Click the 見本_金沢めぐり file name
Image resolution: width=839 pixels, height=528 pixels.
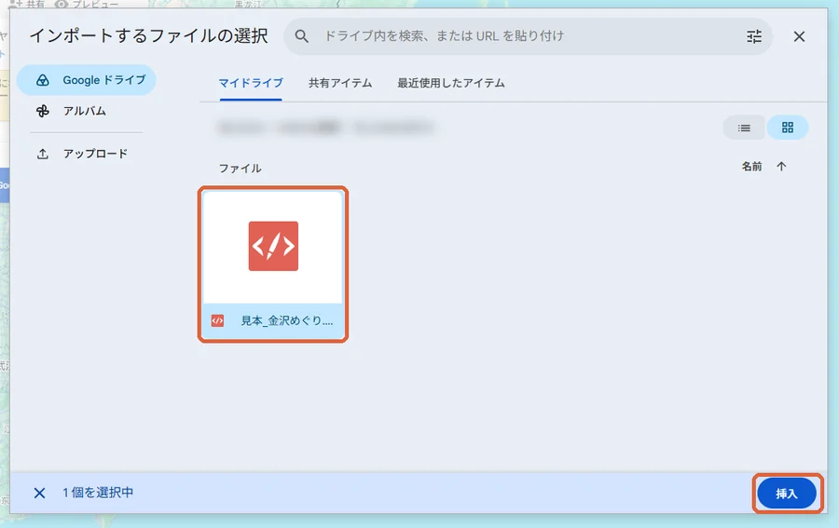coord(287,320)
